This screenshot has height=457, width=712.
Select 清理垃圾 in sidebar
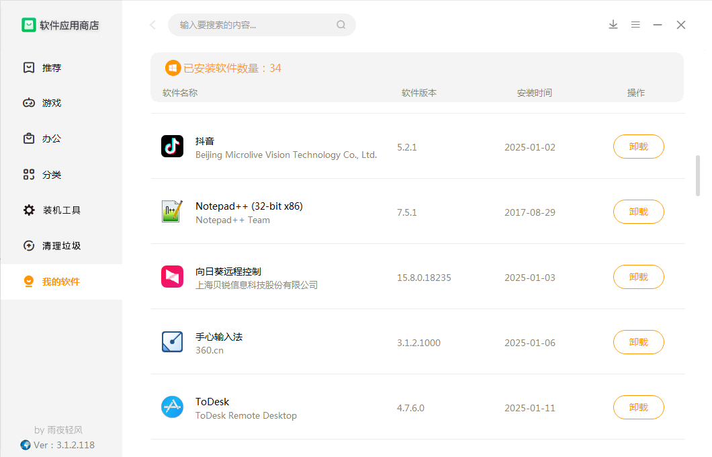[x=61, y=246]
